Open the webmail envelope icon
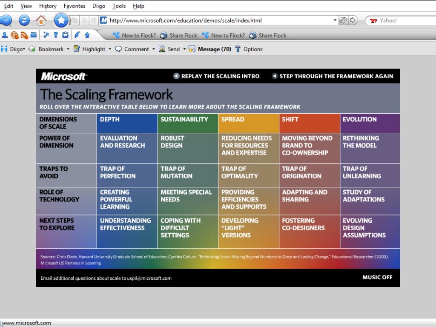The image size is (436, 327). coord(34,35)
